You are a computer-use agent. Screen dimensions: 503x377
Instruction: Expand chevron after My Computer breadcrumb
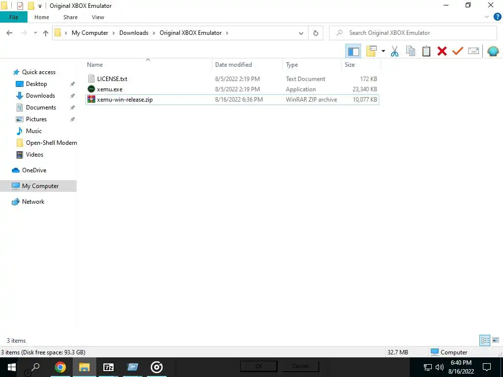point(113,33)
